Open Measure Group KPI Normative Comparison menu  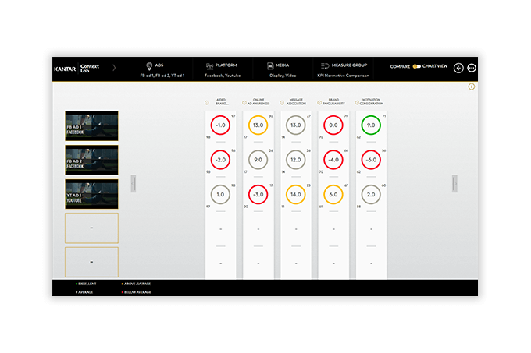[345, 76]
